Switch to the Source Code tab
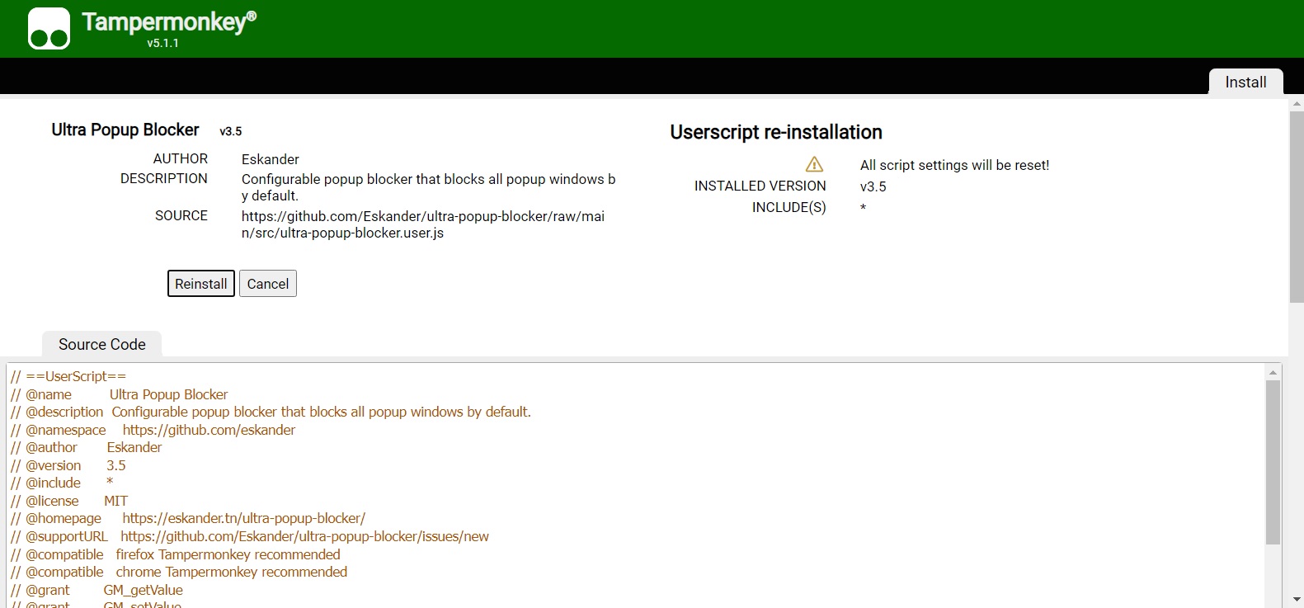Screen dimensions: 1304x608 pos(102,344)
